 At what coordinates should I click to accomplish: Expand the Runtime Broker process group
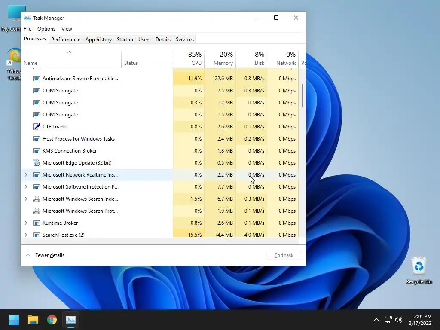pos(26,223)
